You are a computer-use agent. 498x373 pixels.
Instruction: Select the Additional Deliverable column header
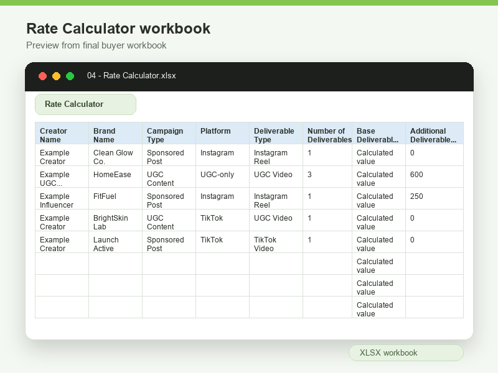point(435,133)
